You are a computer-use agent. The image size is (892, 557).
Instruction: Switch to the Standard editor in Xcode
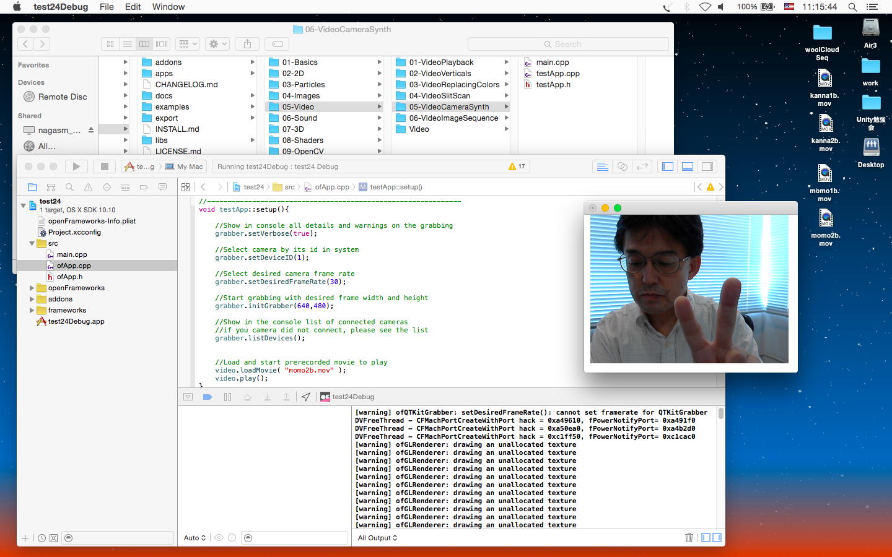602,166
